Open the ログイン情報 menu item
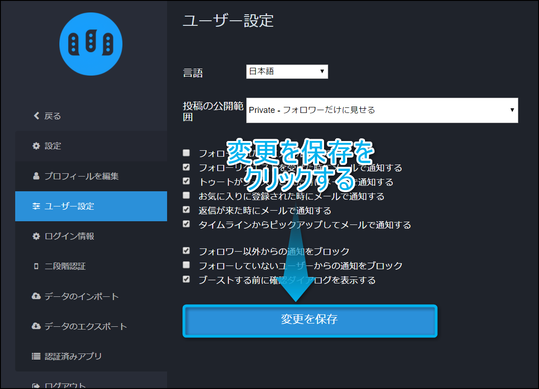This screenshot has width=539, height=389. click(70, 236)
